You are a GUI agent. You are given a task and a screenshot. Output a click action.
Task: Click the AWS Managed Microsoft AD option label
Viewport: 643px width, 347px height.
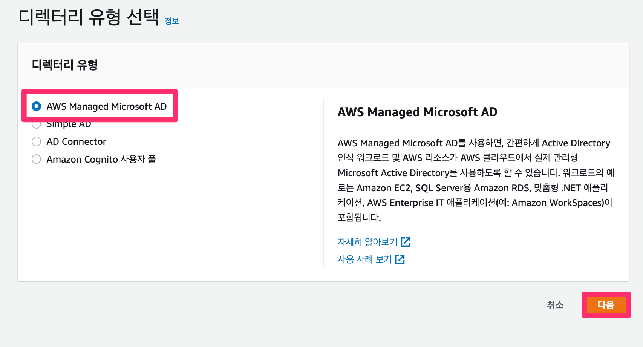[x=106, y=107]
